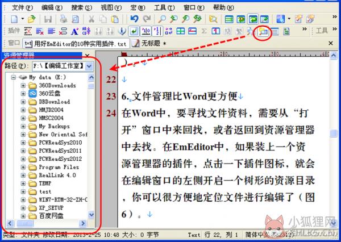341x242 pixels.
Task: Close the current document tab with X
Action: [x=331, y=43]
